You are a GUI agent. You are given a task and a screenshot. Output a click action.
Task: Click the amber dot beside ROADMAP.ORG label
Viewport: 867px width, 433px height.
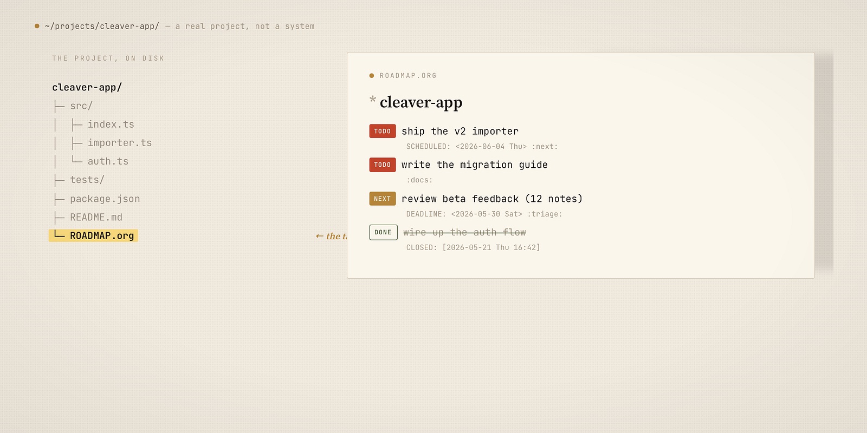[x=372, y=76]
